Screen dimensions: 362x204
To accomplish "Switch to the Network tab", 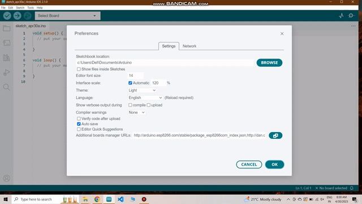I will (189, 46).
